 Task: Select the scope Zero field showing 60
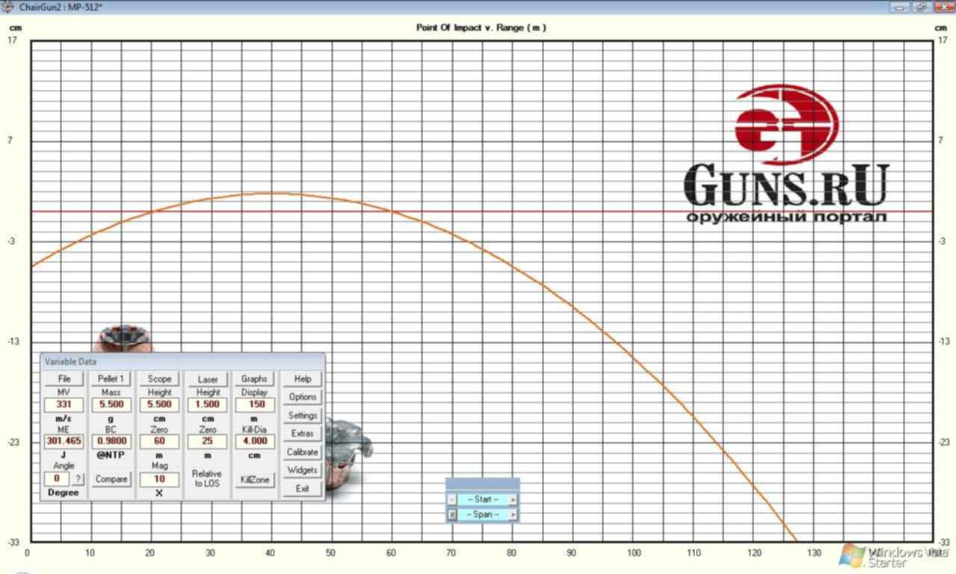pyautogui.click(x=159, y=442)
